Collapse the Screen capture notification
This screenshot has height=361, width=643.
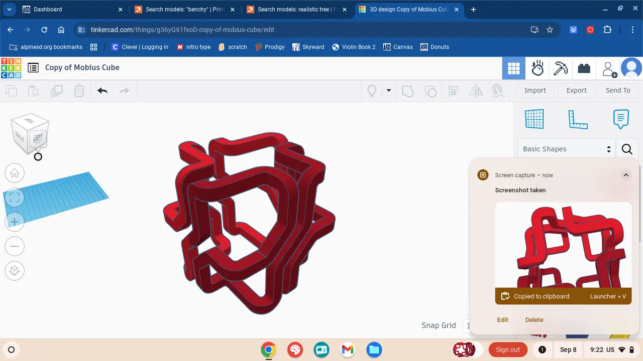(626, 175)
